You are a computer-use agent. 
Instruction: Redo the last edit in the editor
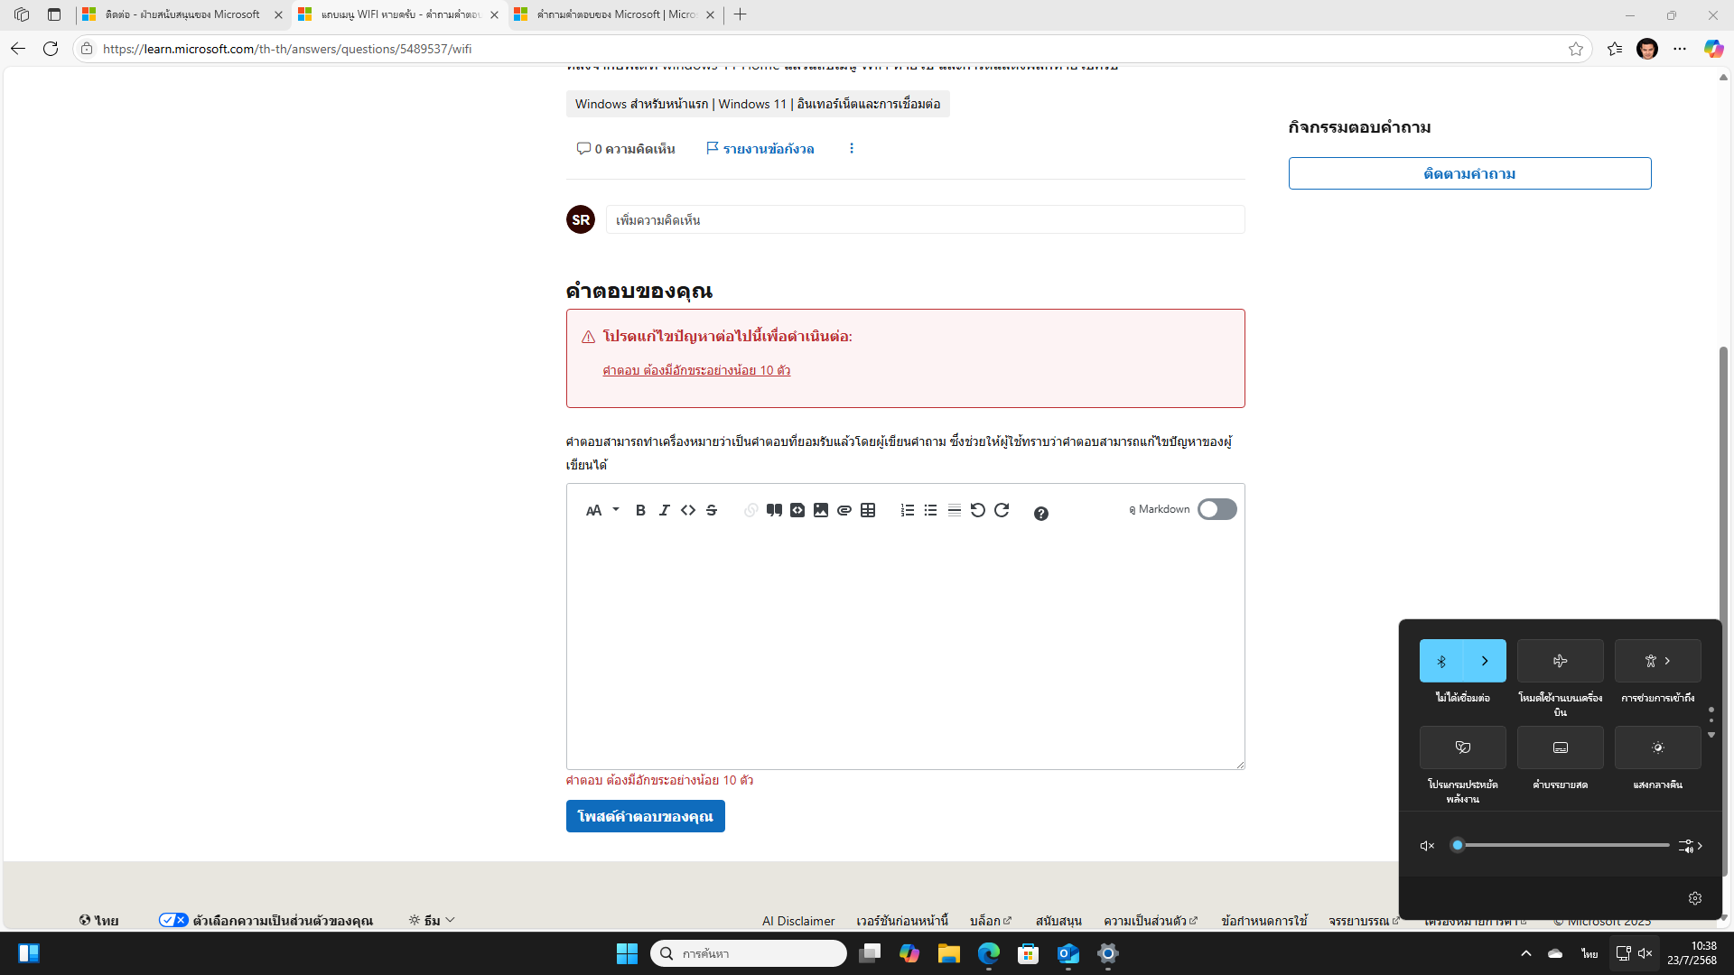point(1002,510)
